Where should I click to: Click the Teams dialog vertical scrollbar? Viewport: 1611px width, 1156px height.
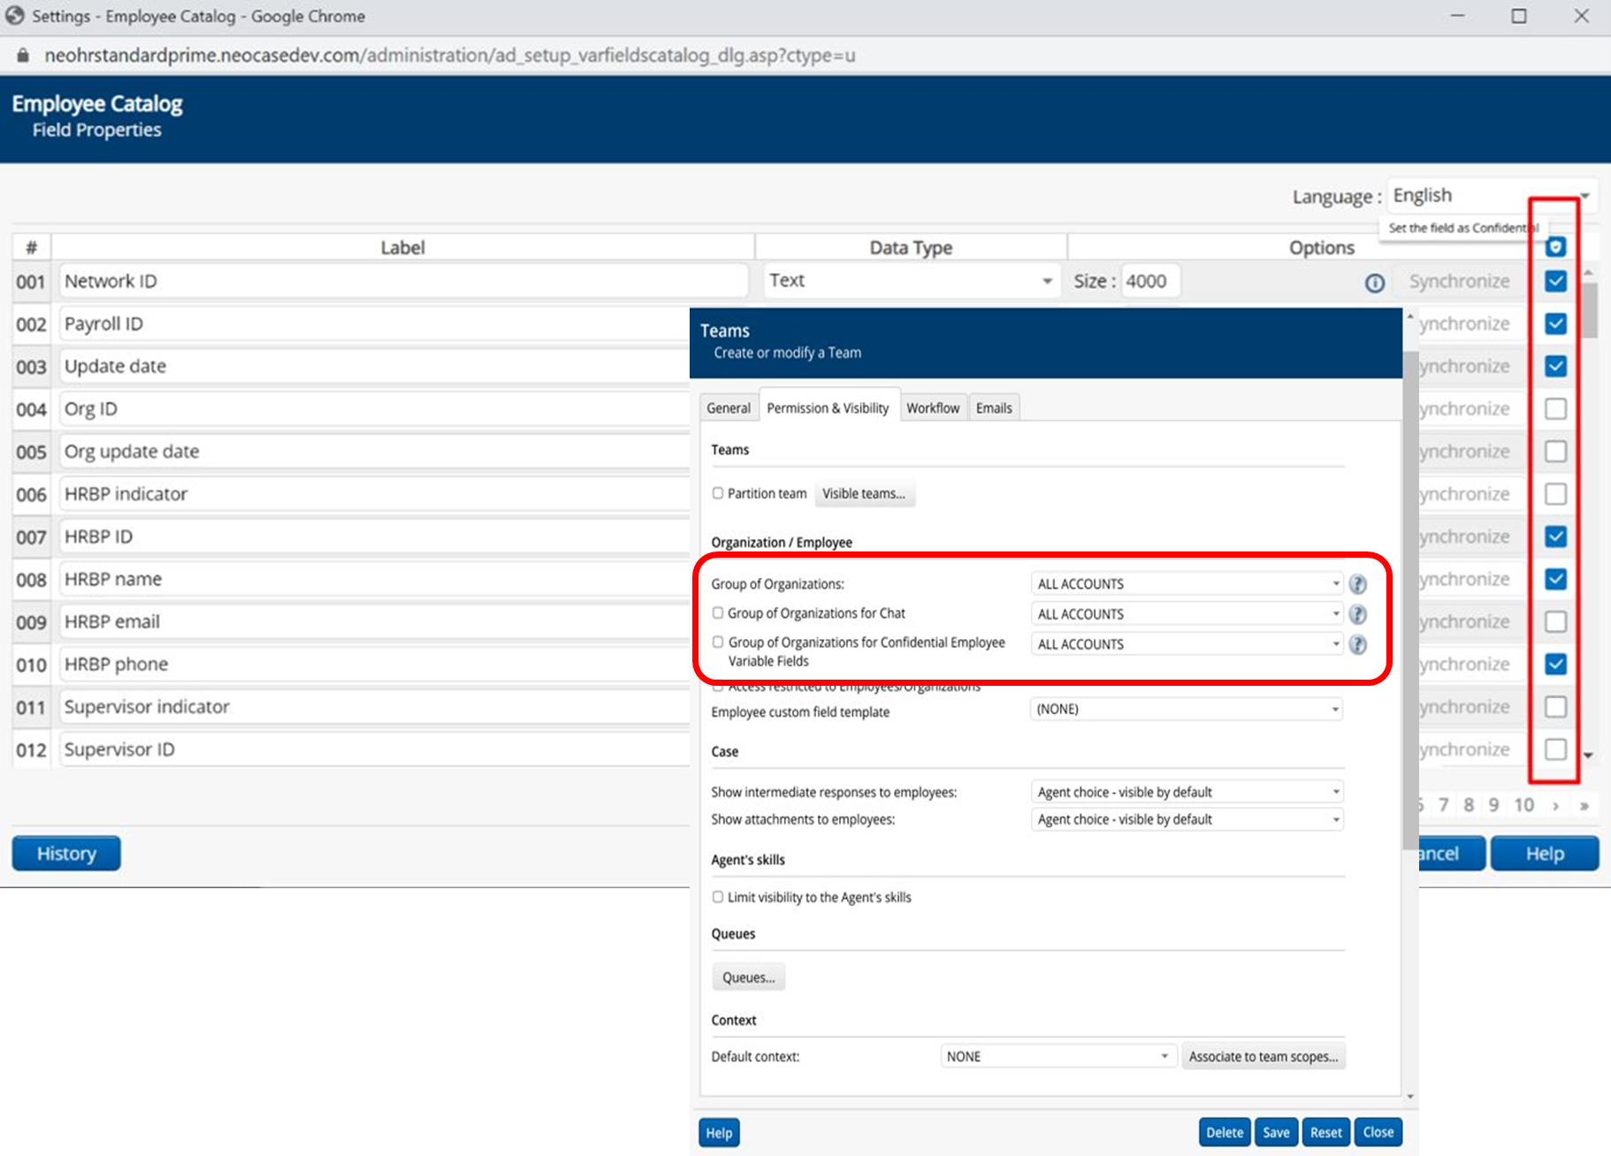tap(1410, 601)
